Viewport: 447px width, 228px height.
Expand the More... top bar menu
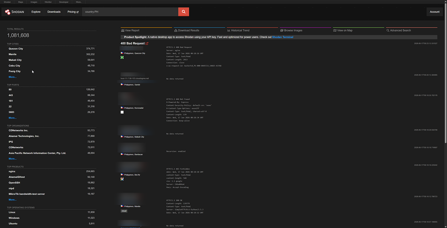(79, 2)
